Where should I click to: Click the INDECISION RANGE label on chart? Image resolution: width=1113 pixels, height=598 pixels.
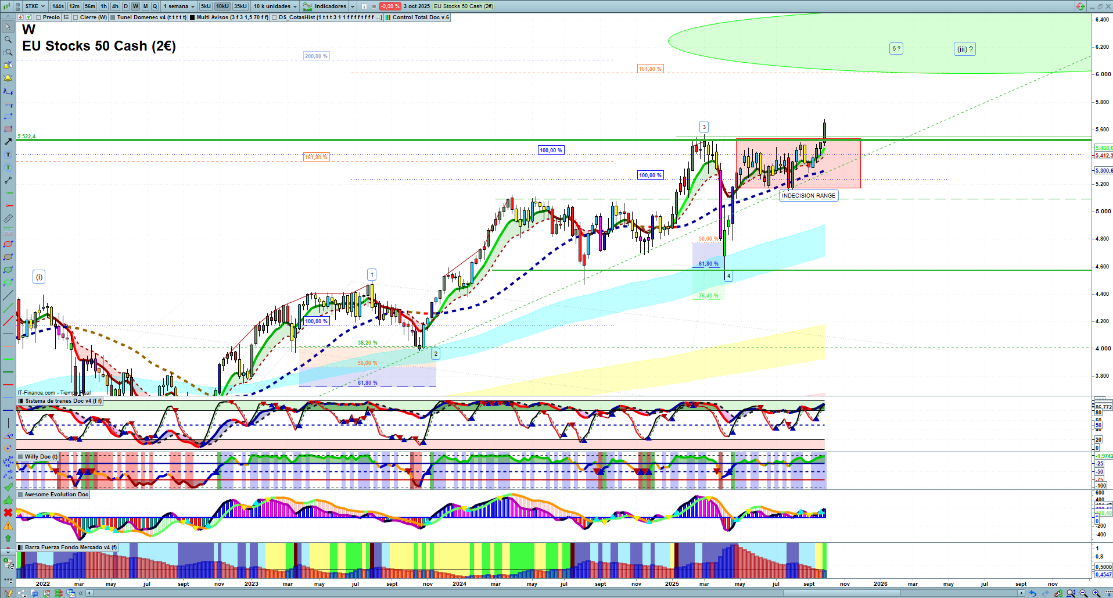pos(809,196)
